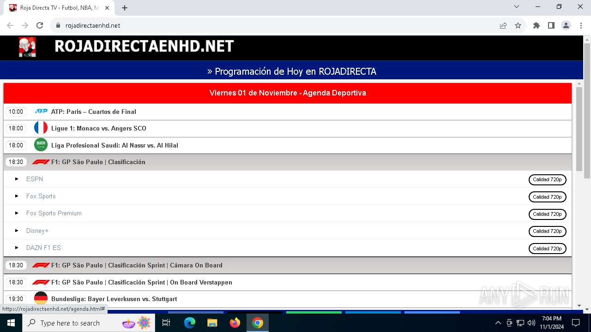Click the F1 logo in GP São Paulo Clasificación row
Image resolution: width=591 pixels, height=332 pixels.
[41, 162]
